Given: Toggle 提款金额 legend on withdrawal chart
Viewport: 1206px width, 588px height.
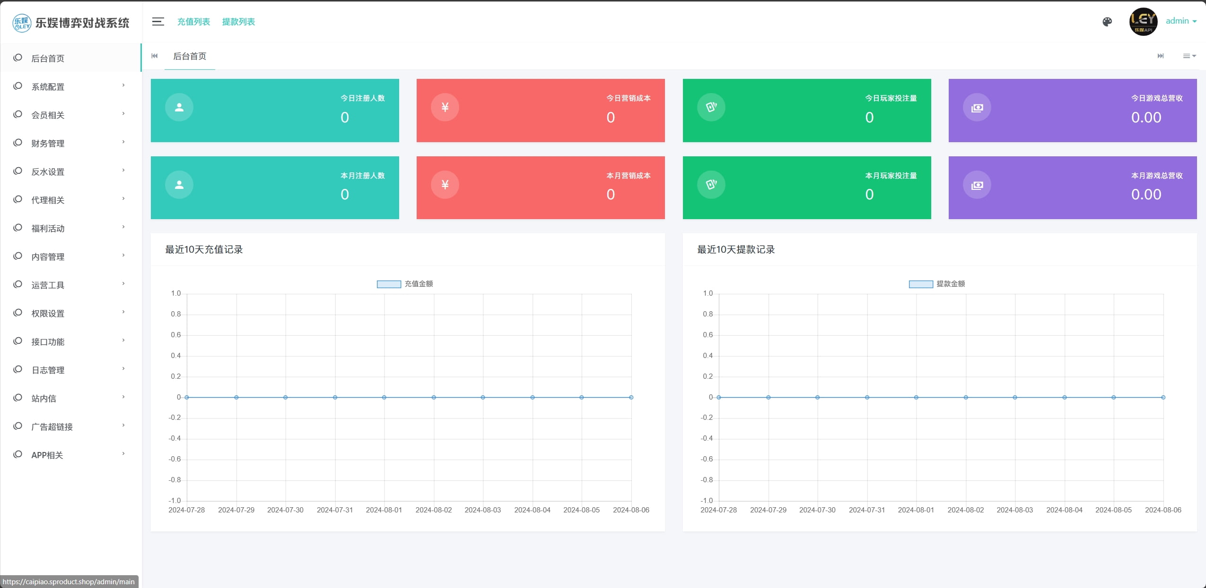Looking at the screenshot, I should click(x=937, y=284).
